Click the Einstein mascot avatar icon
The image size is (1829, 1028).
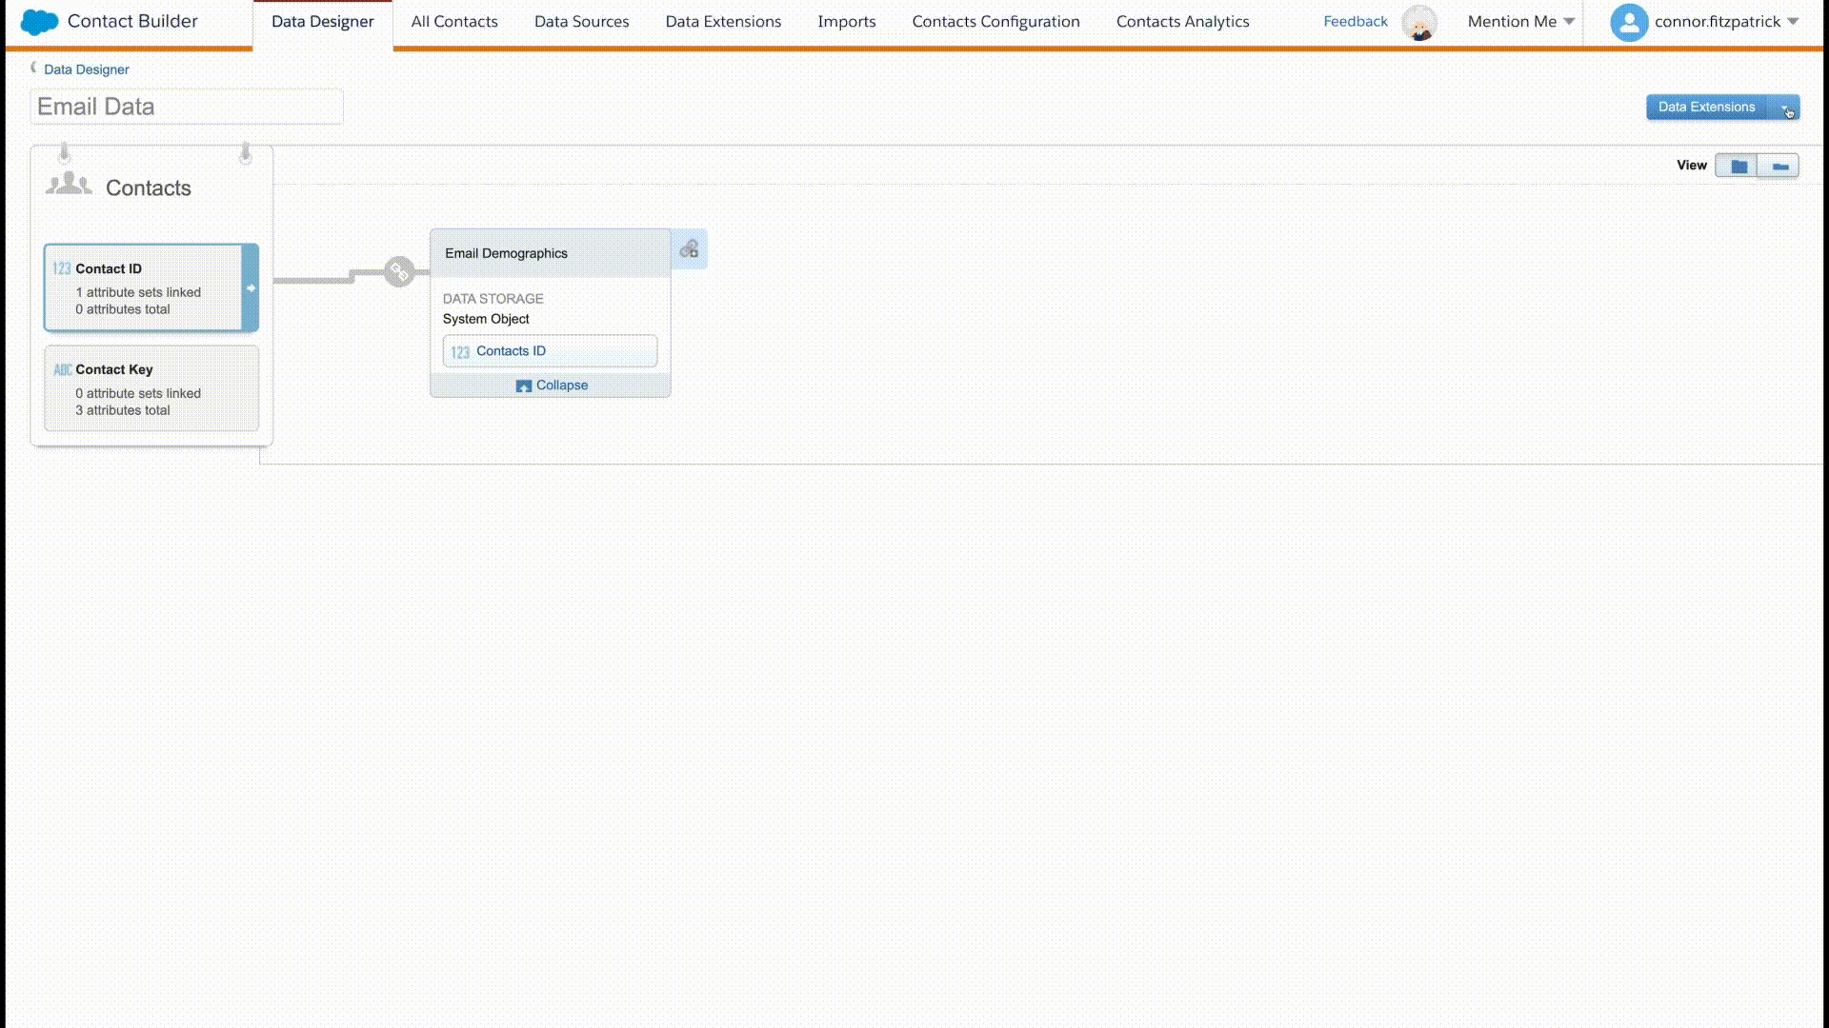click(x=1419, y=23)
